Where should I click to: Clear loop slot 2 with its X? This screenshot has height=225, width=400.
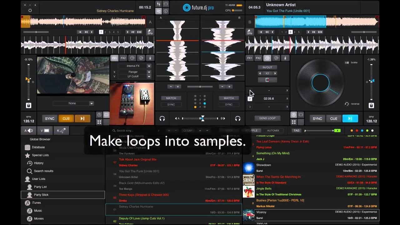[287, 98]
